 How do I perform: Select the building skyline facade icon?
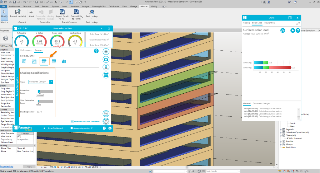click(x=64, y=61)
